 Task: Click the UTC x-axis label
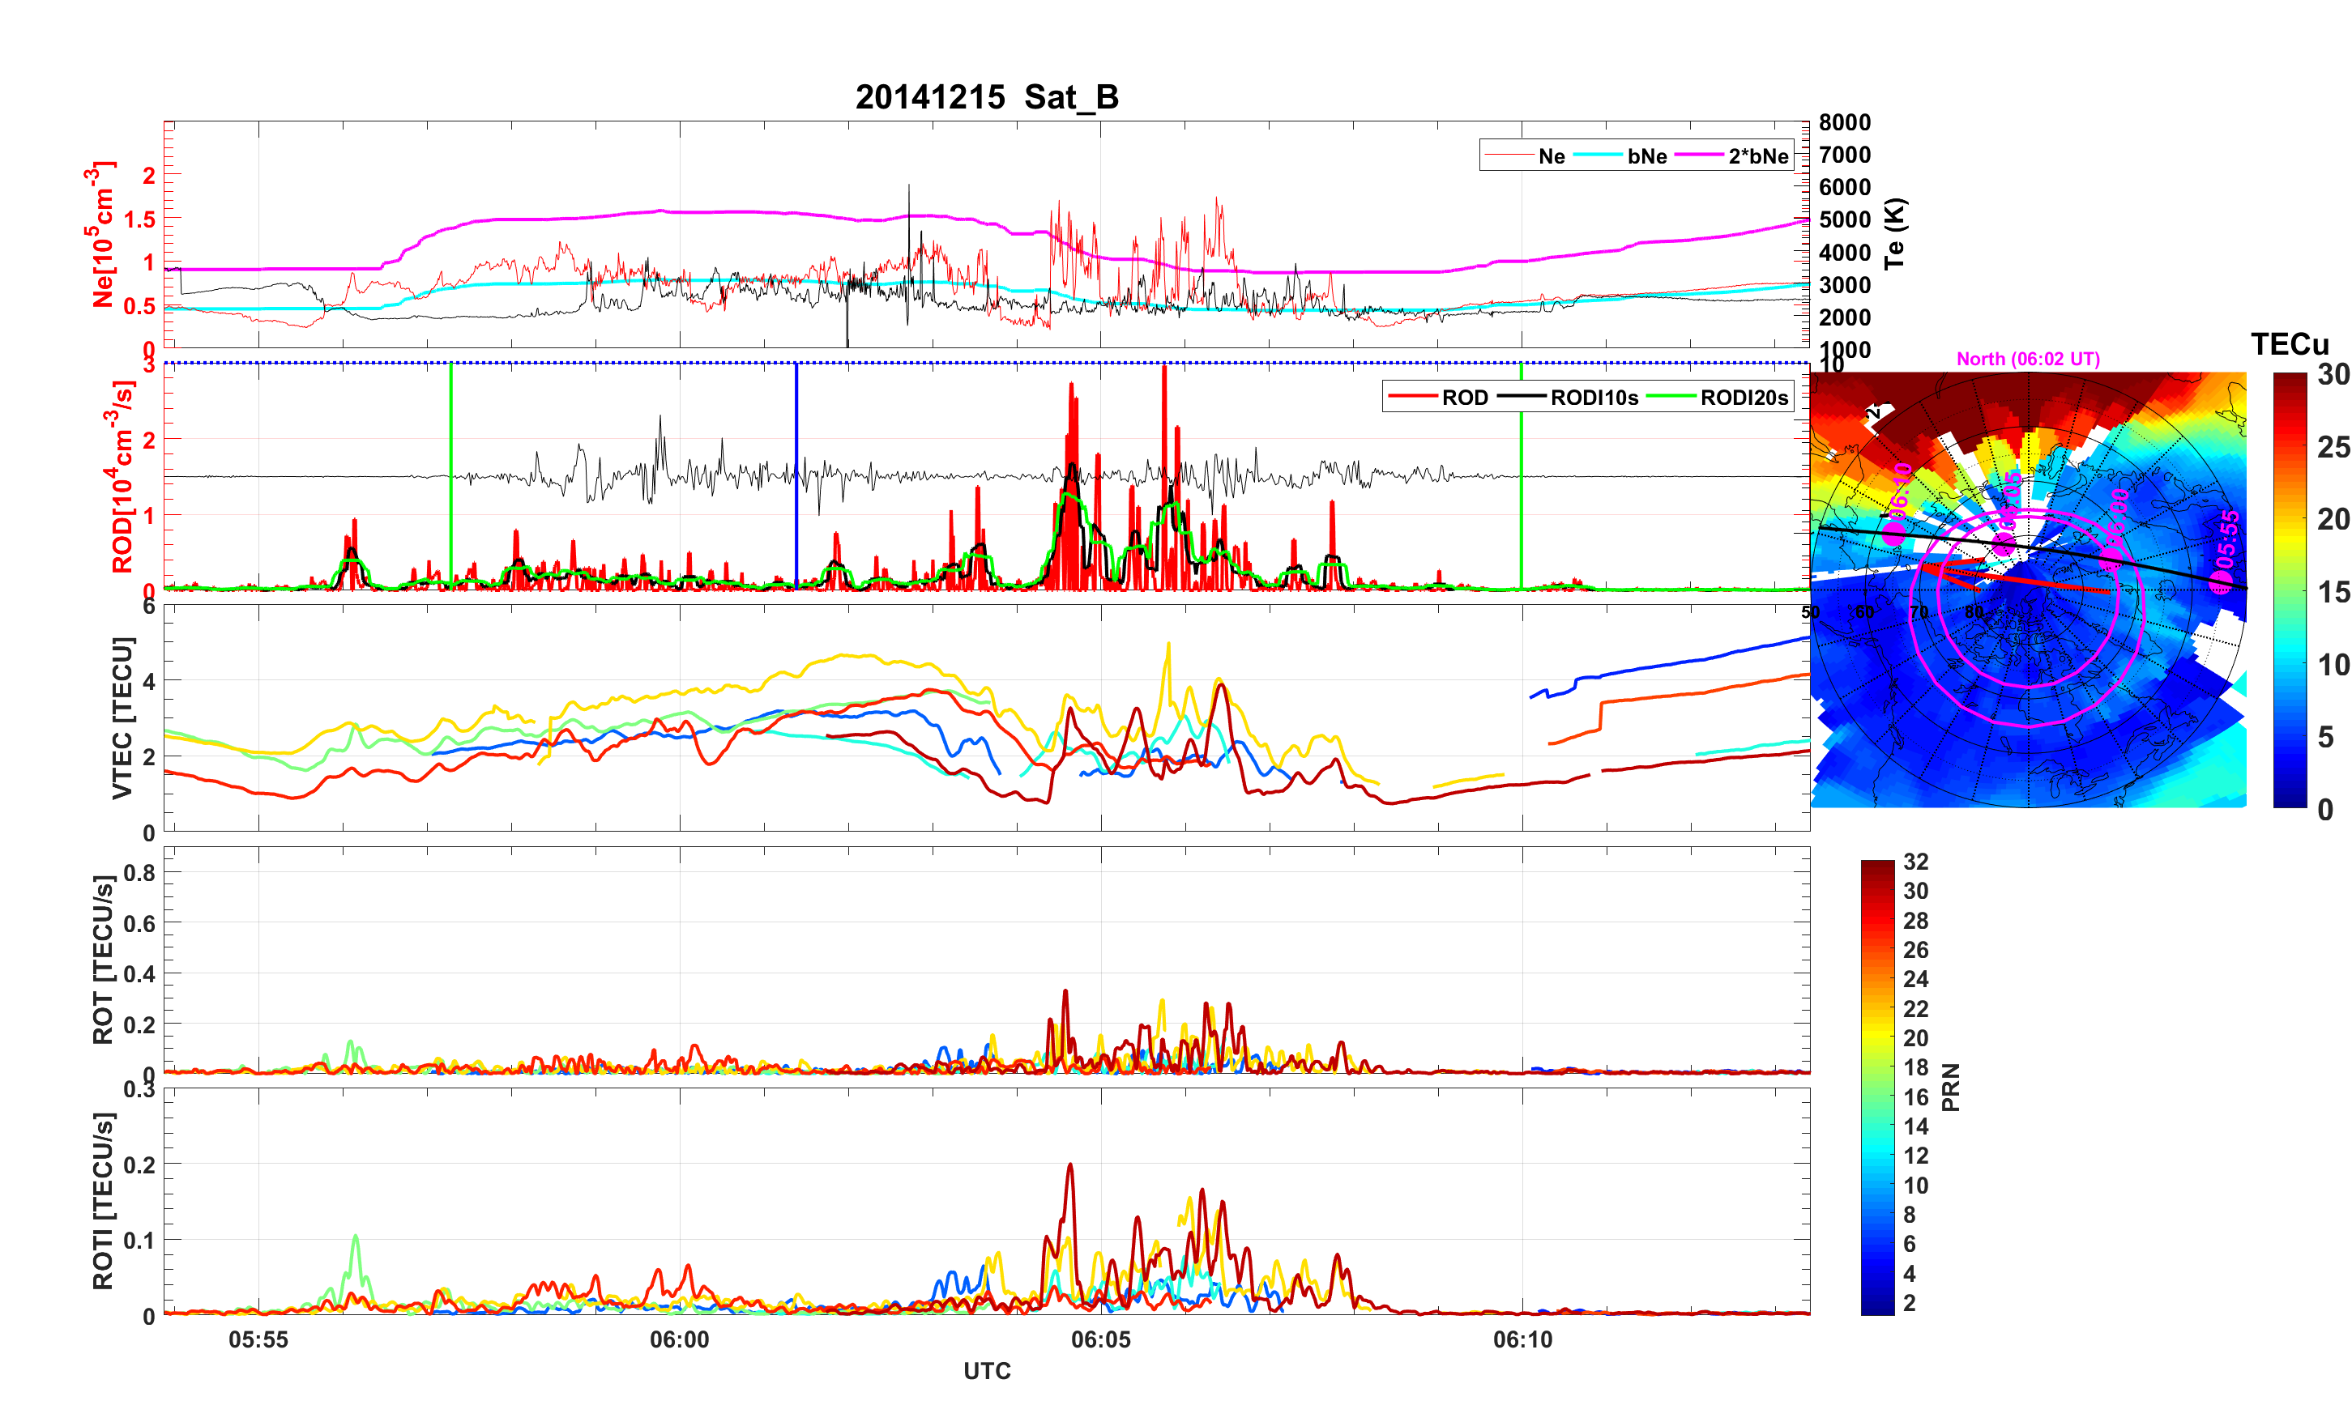click(986, 1372)
